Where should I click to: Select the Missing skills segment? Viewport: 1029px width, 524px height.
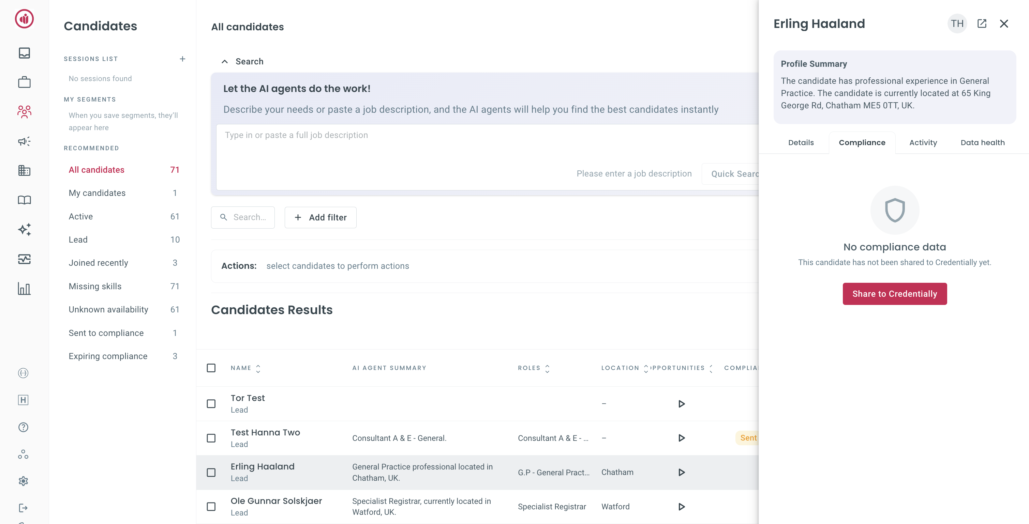point(123,287)
